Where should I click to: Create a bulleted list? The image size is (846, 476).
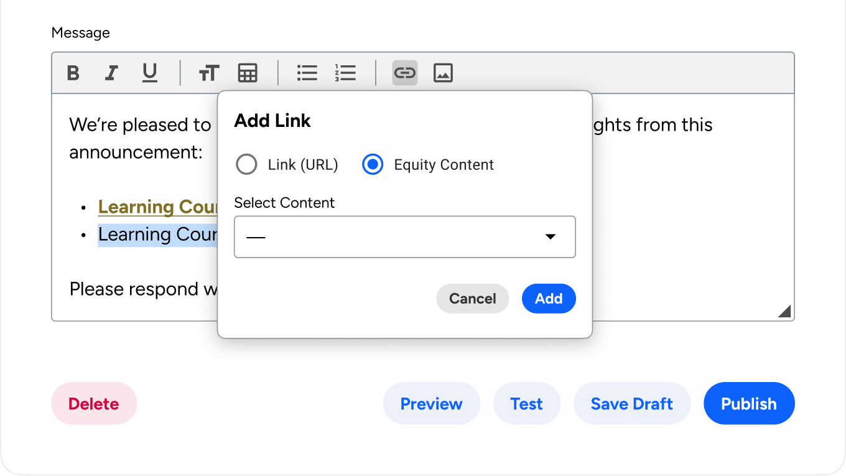pos(307,73)
